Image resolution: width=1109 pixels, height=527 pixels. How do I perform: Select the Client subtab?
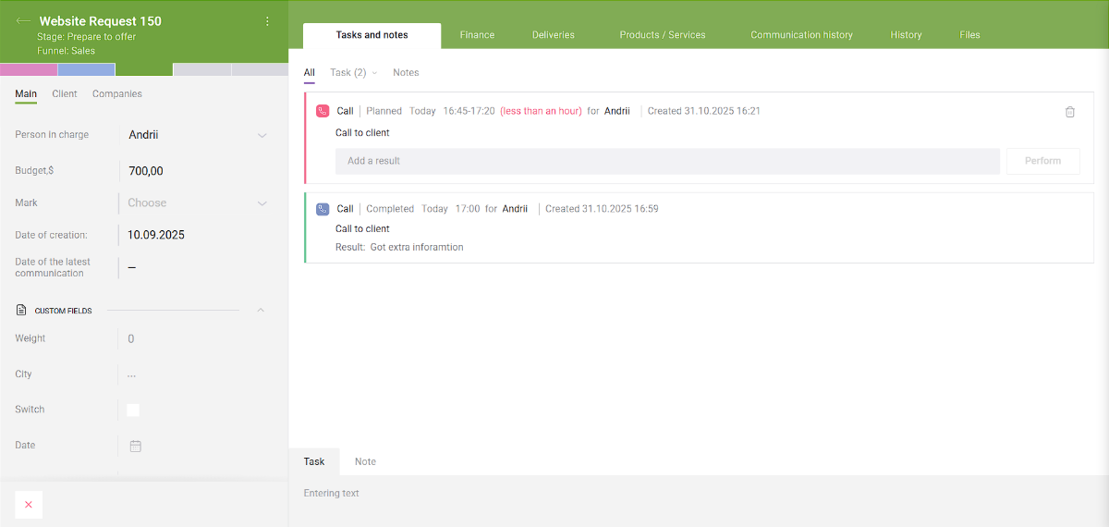(65, 94)
